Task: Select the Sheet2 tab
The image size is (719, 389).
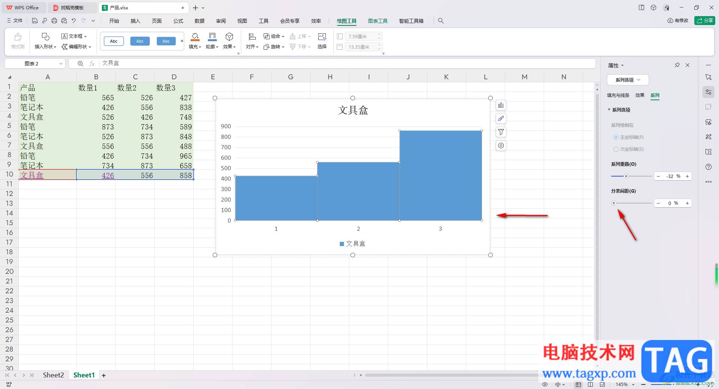Action: point(53,375)
